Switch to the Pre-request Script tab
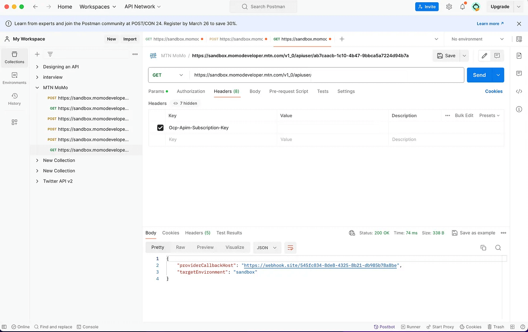Viewport: 528px width, 332px height. click(289, 91)
